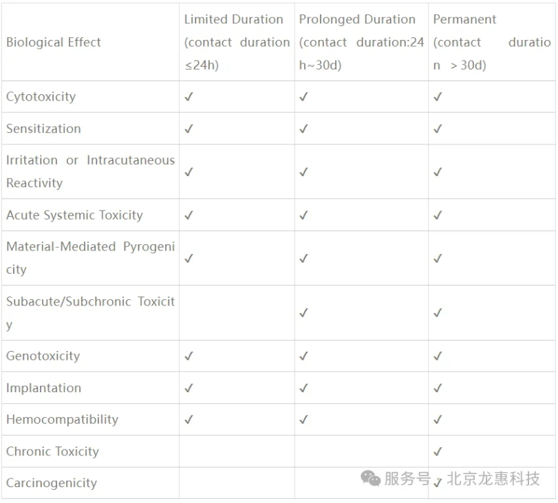
Task: Click the Cytotoxicity row label
Action: 41,97
